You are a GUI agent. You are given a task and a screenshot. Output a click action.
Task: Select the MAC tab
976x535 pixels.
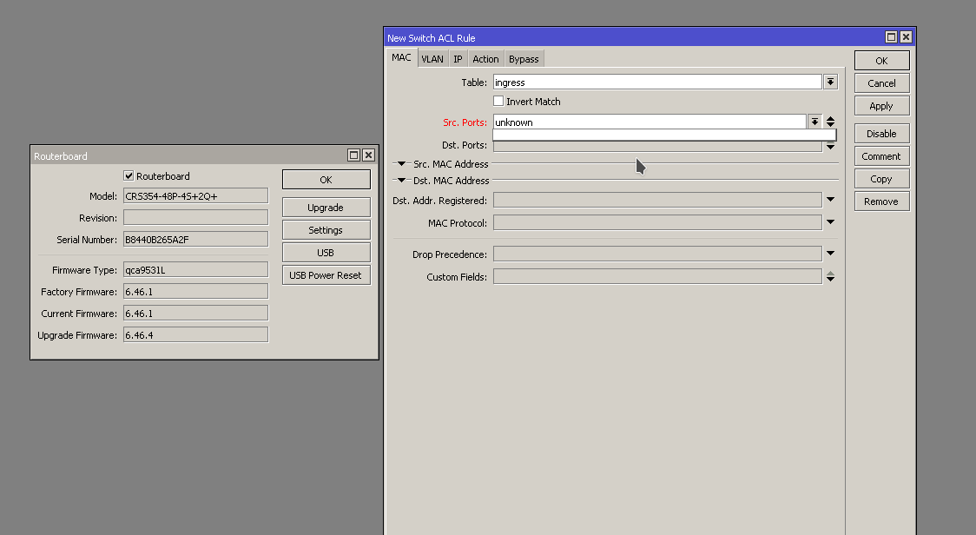(x=401, y=58)
